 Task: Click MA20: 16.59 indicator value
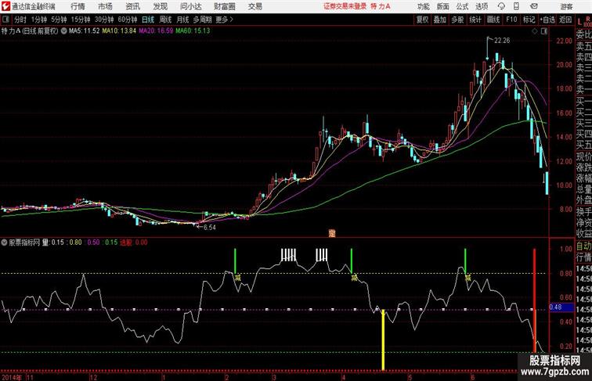click(x=156, y=31)
